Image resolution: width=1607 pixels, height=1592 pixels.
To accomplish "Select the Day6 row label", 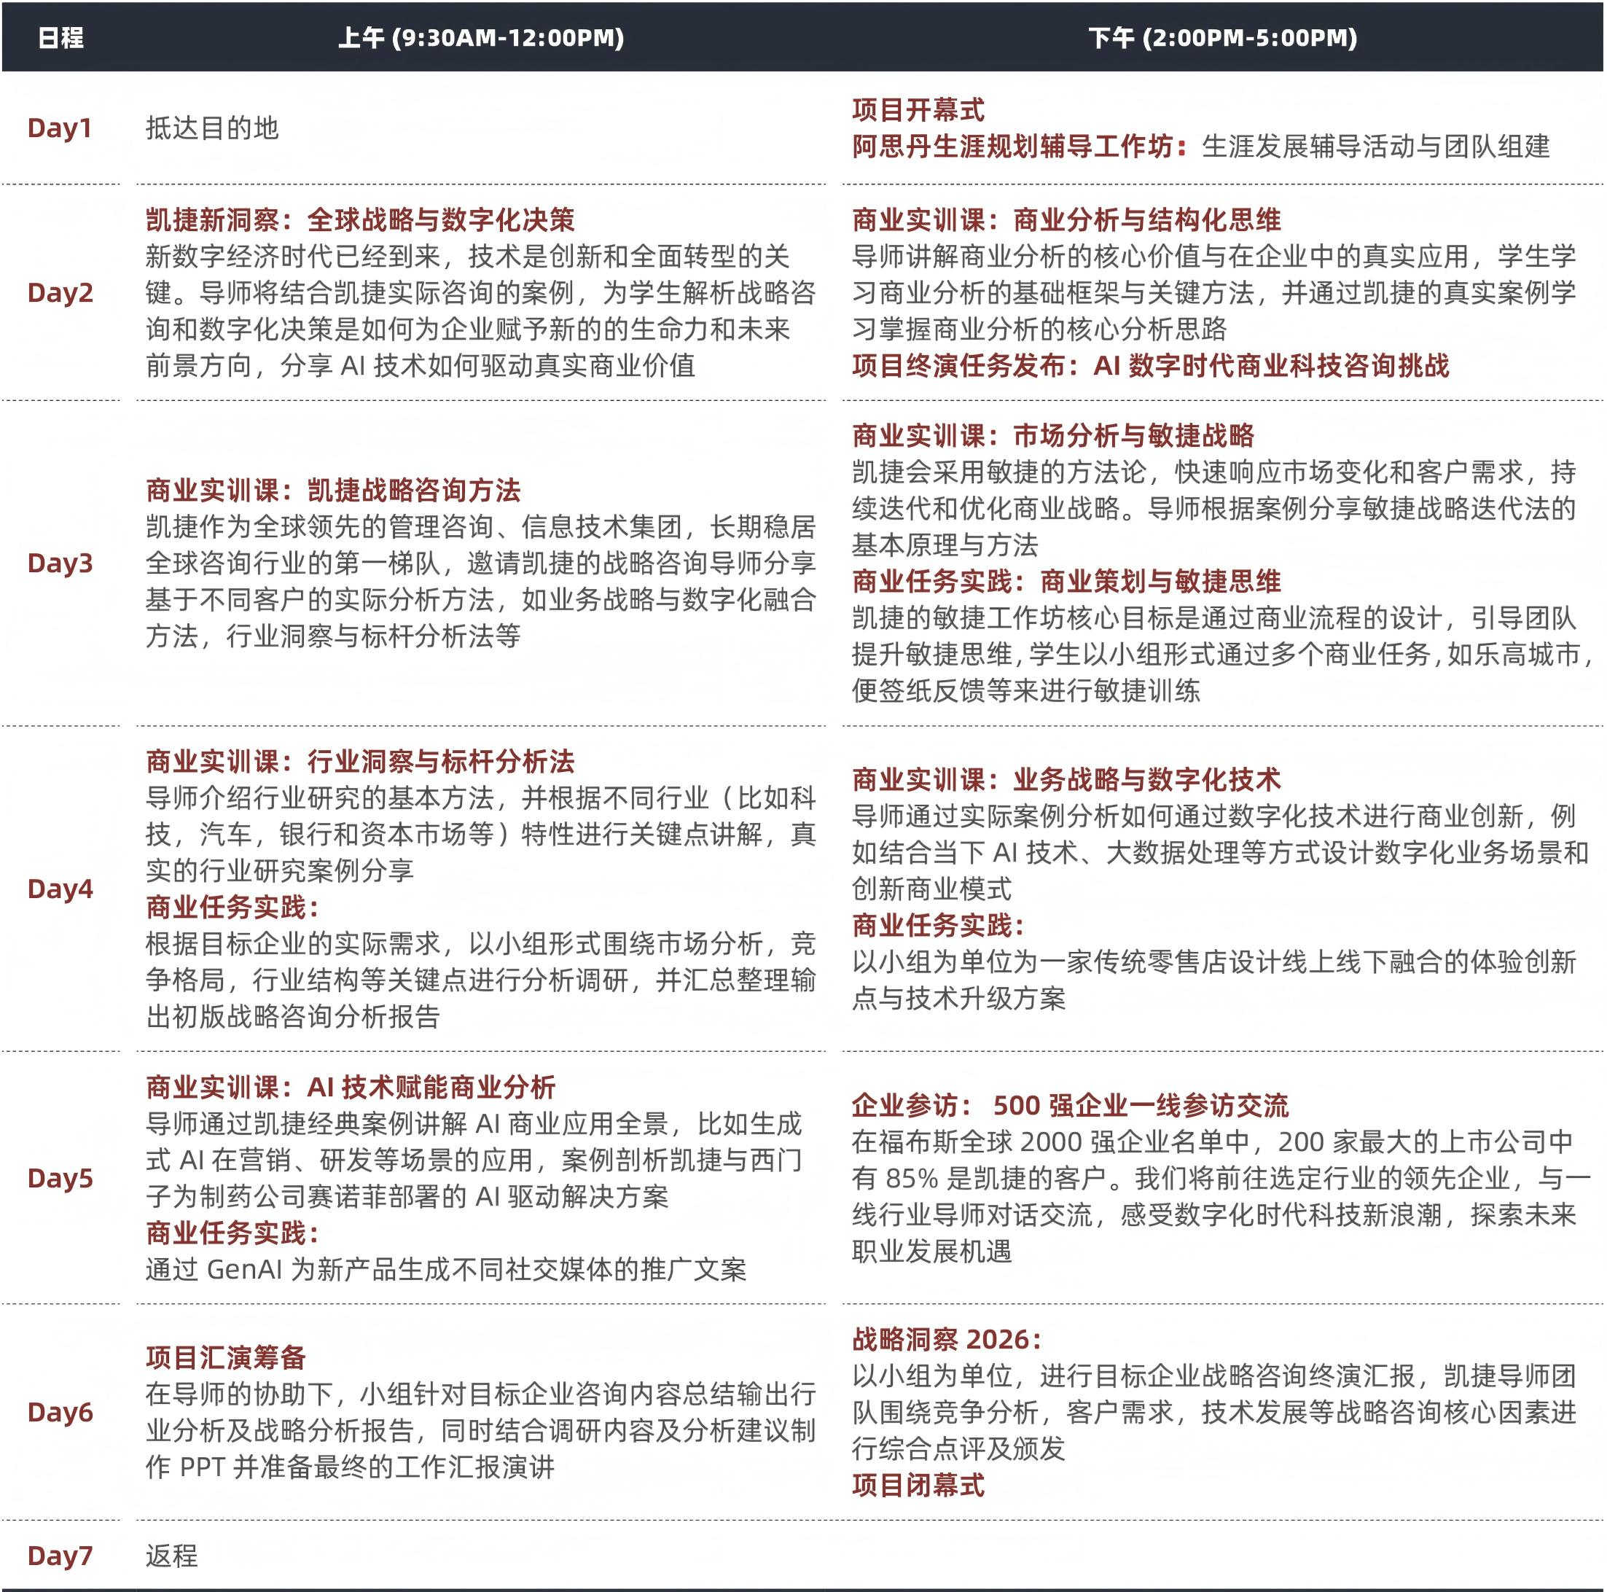I will click(60, 1413).
